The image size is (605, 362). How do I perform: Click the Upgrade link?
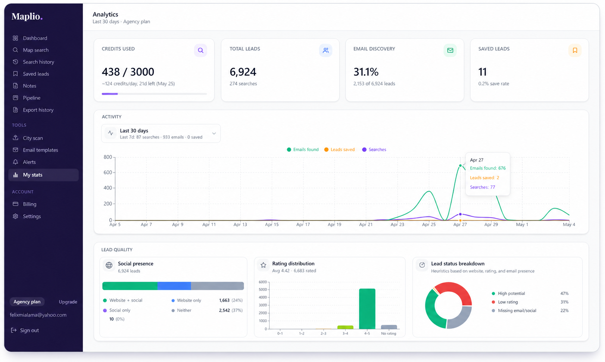(68, 302)
